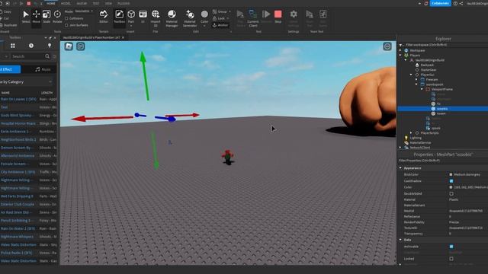The width and height of the screenshot is (488, 274).
Task: Select Backpack in the Explorer
Action: pyautogui.click(x=427, y=65)
